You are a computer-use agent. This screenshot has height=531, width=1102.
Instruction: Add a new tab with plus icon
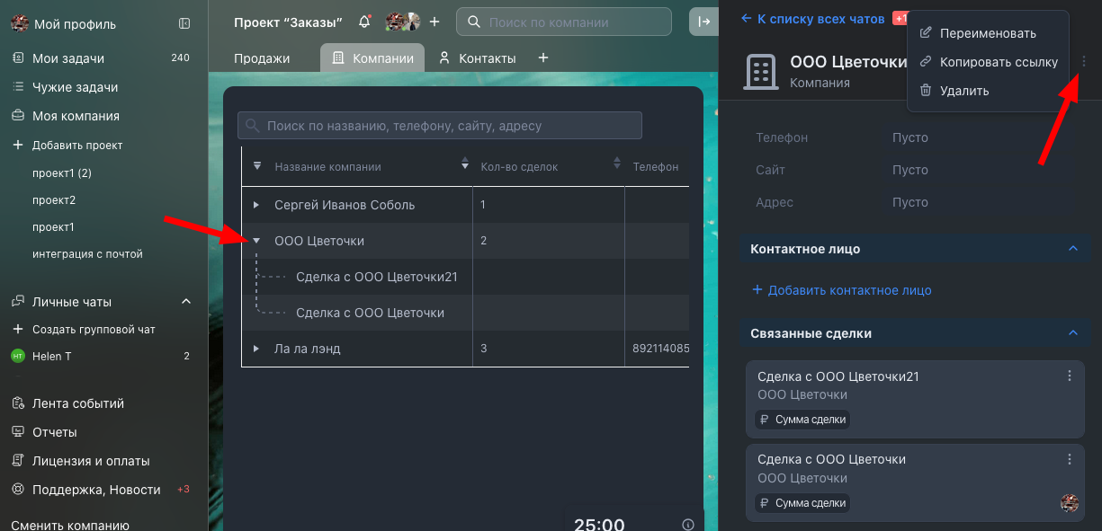(x=543, y=58)
